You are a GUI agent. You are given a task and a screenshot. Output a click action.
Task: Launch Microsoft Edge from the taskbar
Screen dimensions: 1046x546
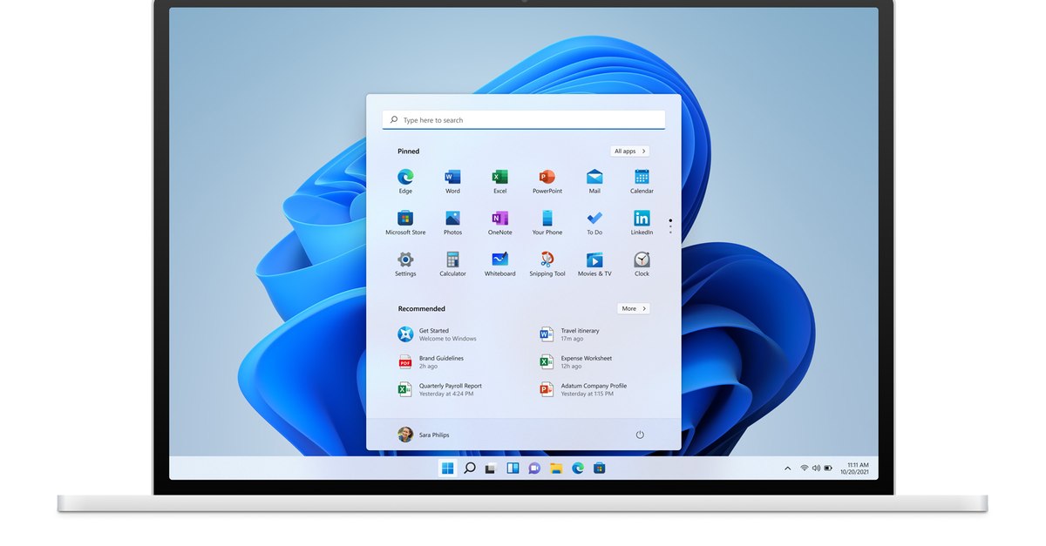pyautogui.click(x=577, y=468)
